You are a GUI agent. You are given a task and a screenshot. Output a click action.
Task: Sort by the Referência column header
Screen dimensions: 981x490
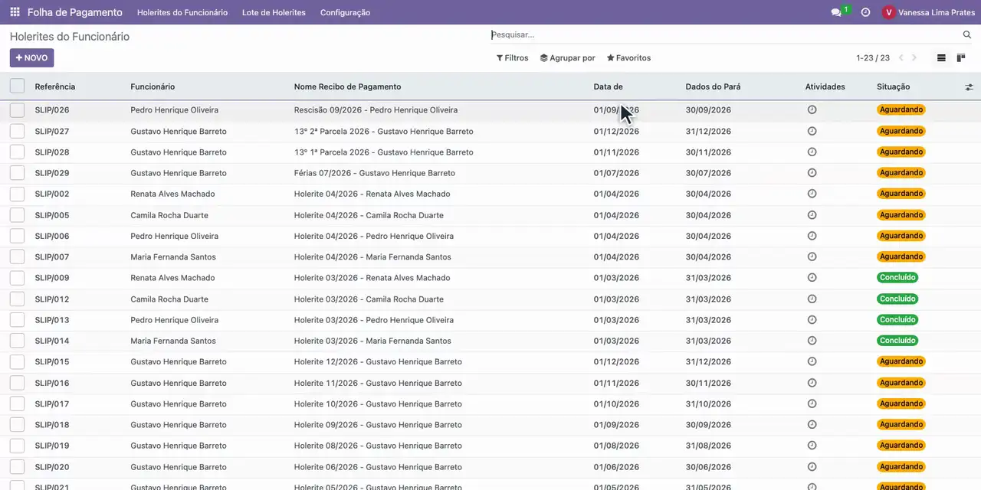point(55,87)
